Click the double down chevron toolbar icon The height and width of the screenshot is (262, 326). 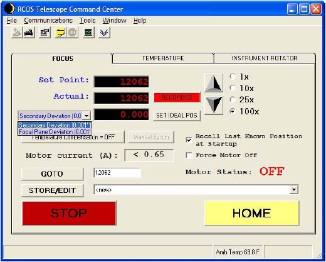point(104,33)
